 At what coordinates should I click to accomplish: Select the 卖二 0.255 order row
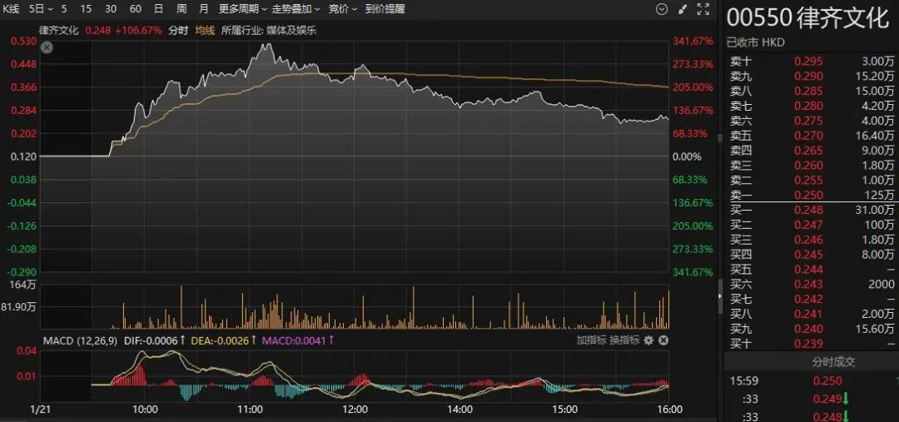click(x=812, y=180)
